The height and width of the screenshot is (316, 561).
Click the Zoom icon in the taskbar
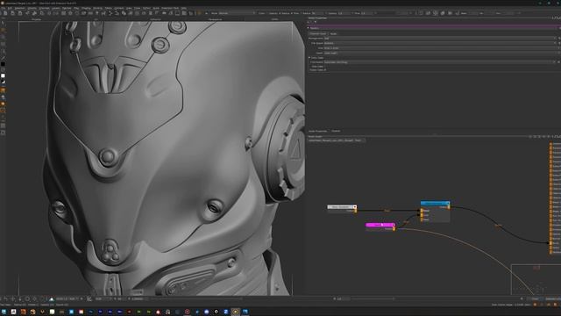(x=226, y=312)
